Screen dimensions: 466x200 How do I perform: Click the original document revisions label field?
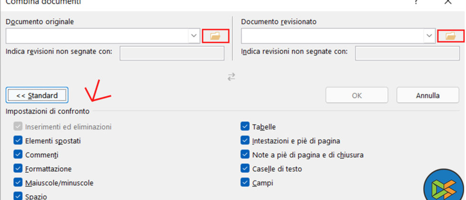[172, 53]
